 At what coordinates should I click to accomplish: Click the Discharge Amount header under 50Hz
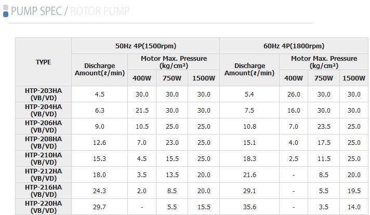click(100, 70)
